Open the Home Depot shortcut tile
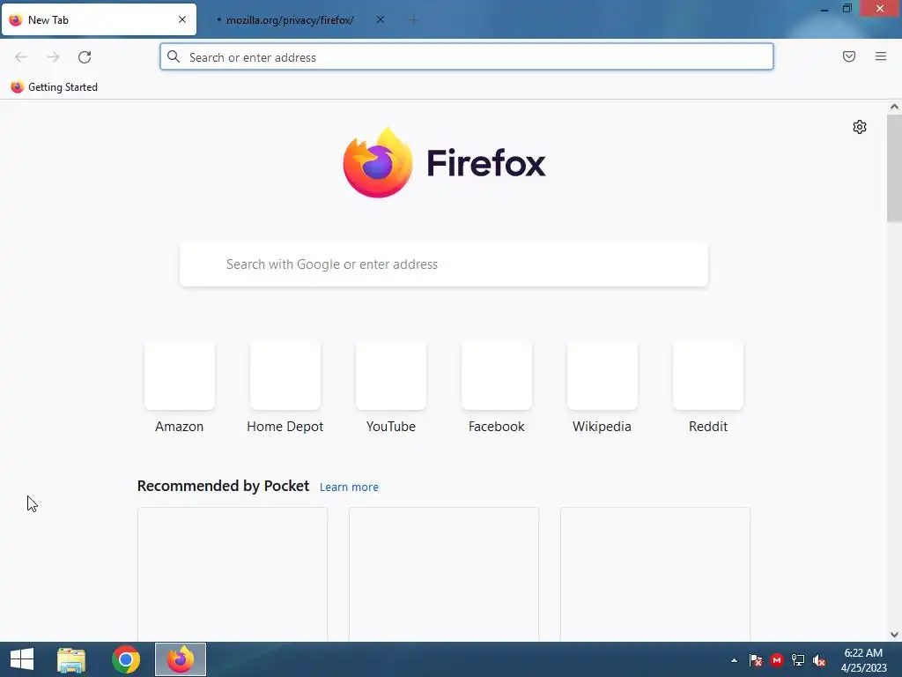 tap(285, 389)
